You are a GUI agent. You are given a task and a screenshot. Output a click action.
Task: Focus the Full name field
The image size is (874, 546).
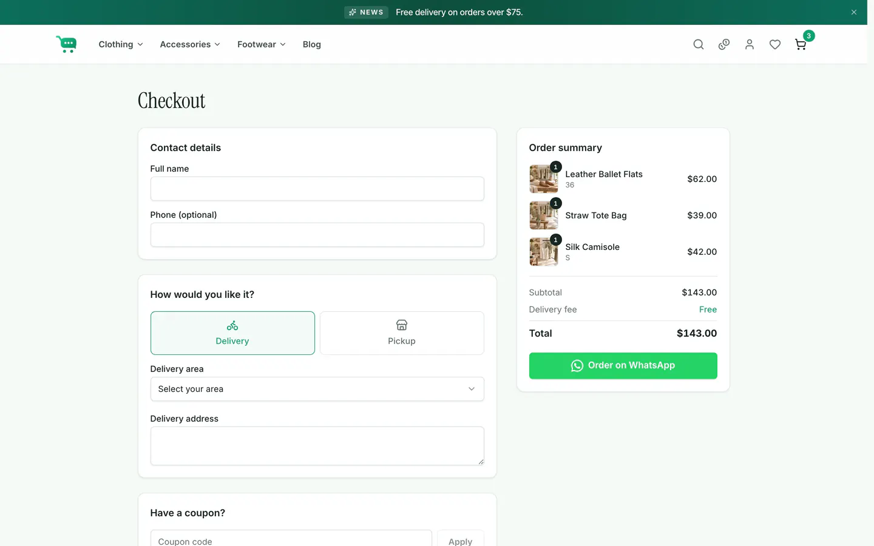pos(317,189)
